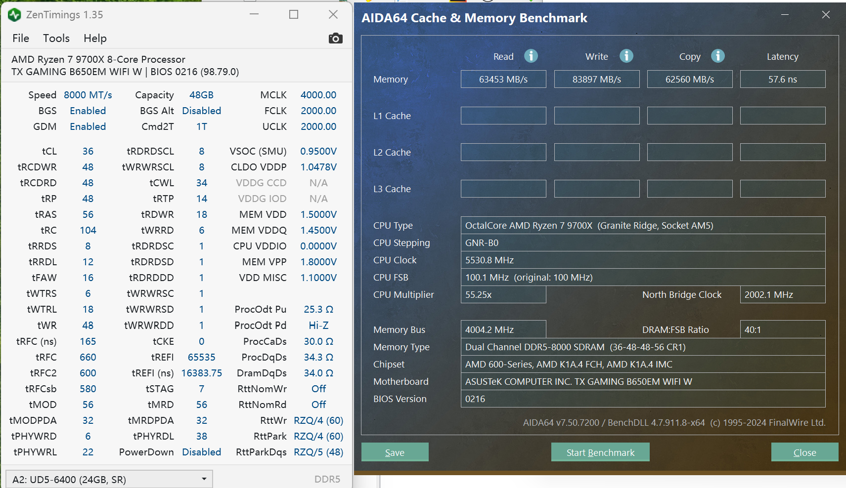Click the ZenTimings green logo icon
This screenshot has width=846, height=488.
(x=14, y=15)
